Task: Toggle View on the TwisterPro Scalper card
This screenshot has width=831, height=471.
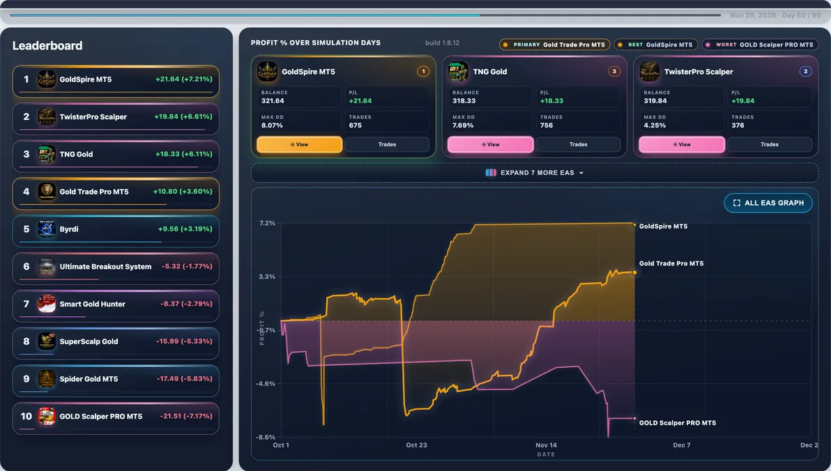Action: click(682, 145)
